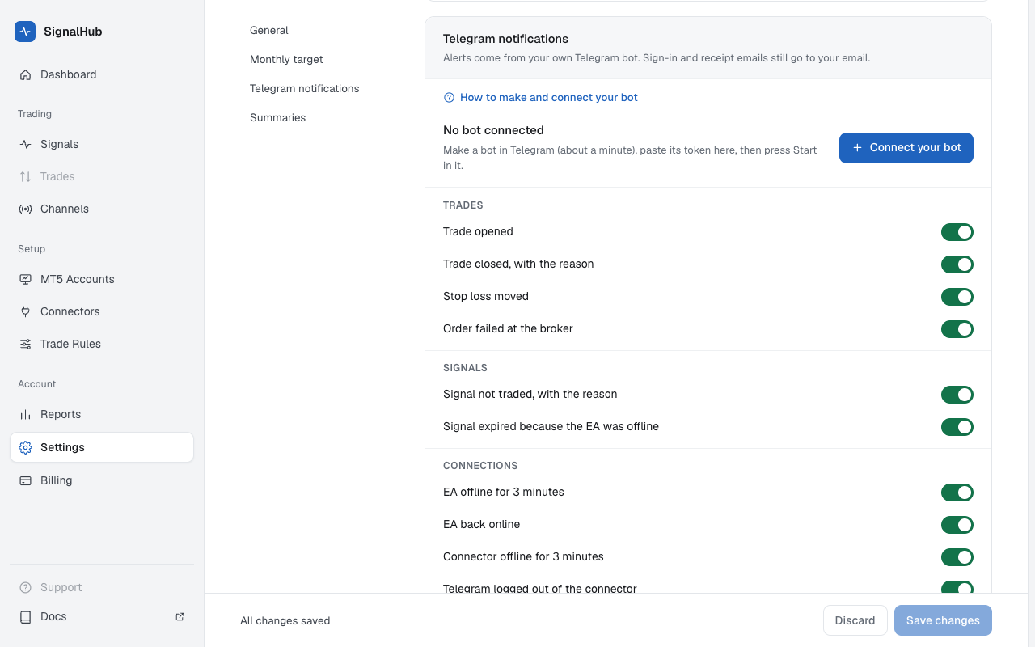Open Dashboard from the sidebar
The image size is (1035, 647).
click(x=102, y=74)
